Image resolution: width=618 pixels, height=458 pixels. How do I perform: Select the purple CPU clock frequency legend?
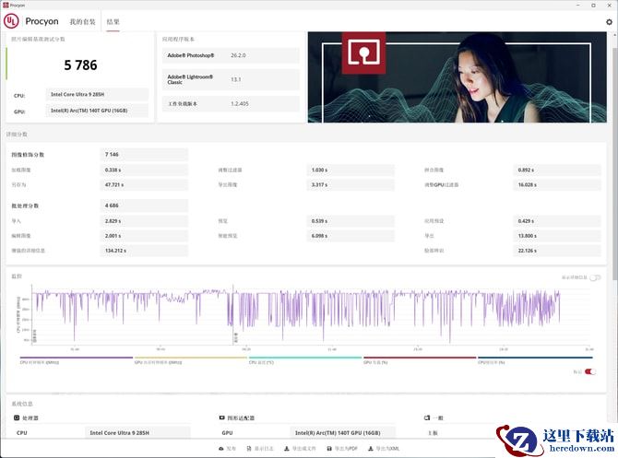pos(76,360)
